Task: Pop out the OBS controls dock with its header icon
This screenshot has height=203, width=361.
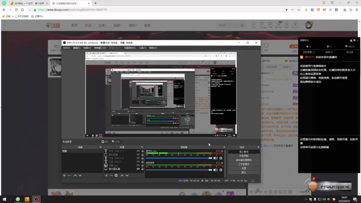Action: (258, 147)
